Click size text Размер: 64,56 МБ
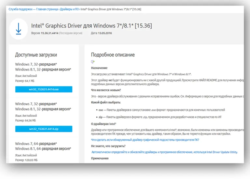This screenshot has width=250, height=180. point(25,121)
